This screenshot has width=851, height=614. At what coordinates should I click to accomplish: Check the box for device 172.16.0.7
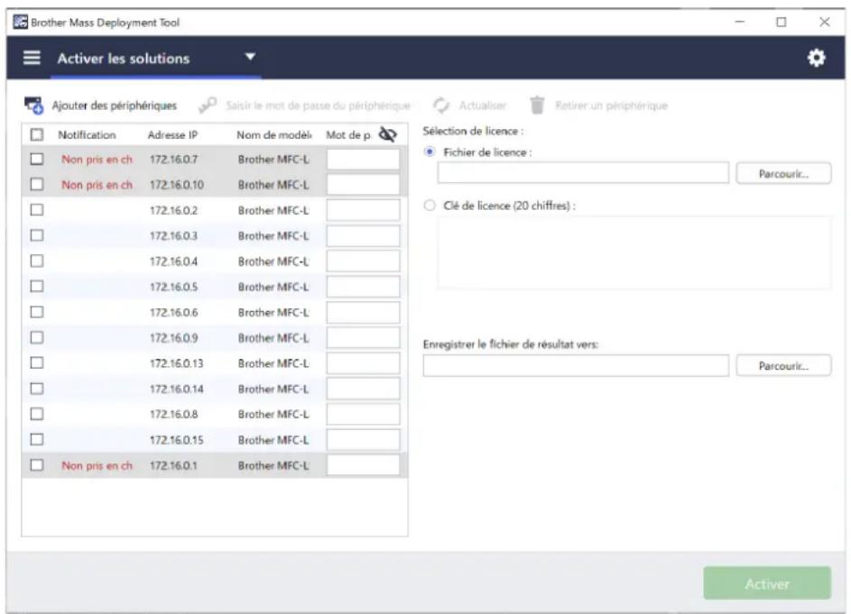pyautogui.click(x=36, y=159)
